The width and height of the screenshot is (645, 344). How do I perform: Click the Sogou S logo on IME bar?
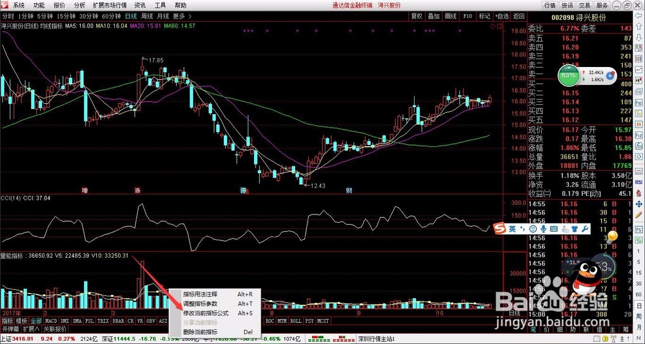point(499,229)
